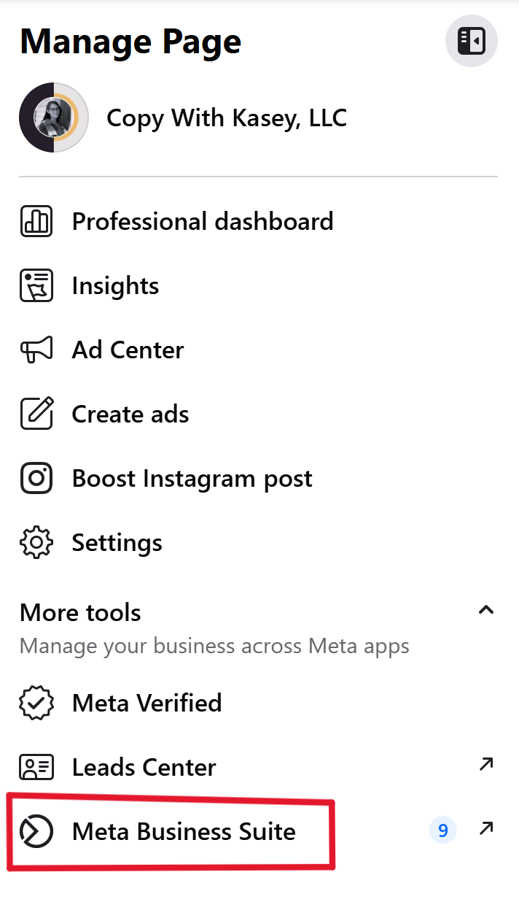Click the Create ads pencil icon
The height and width of the screenshot is (902, 519).
coord(36,415)
